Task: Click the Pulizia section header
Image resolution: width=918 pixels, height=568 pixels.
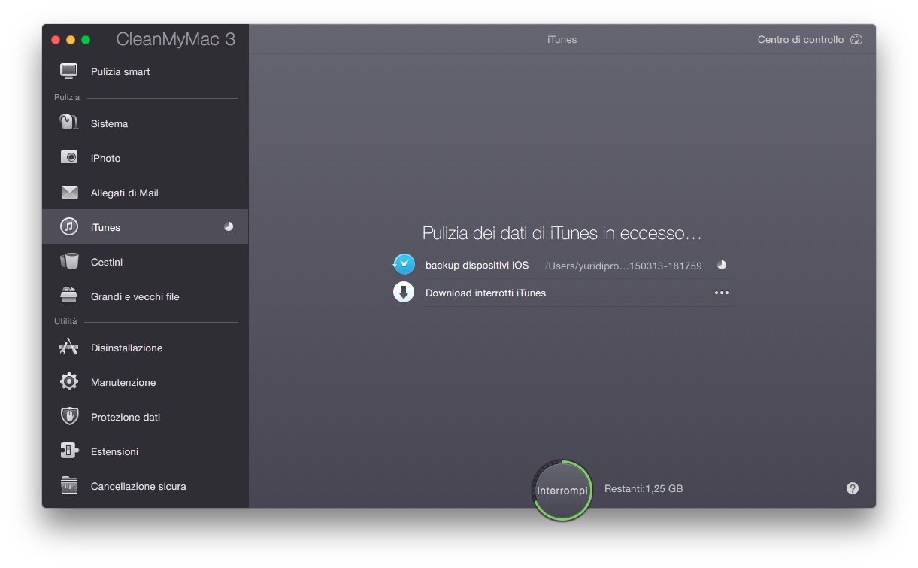Action: (67, 97)
